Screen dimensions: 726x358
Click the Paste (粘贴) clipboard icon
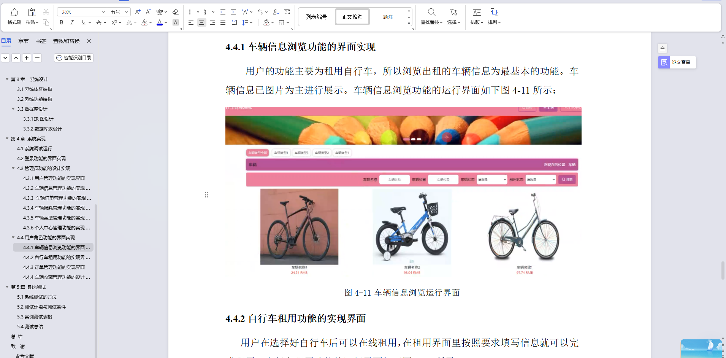pyautogui.click(x=32, y=12)
